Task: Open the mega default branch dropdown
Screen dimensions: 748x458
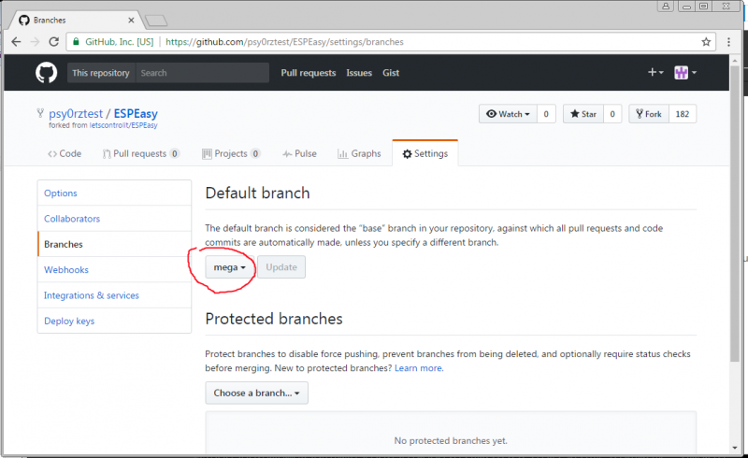Action: coord(229,267)
